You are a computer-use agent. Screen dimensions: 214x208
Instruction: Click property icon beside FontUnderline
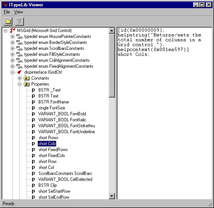33,132
